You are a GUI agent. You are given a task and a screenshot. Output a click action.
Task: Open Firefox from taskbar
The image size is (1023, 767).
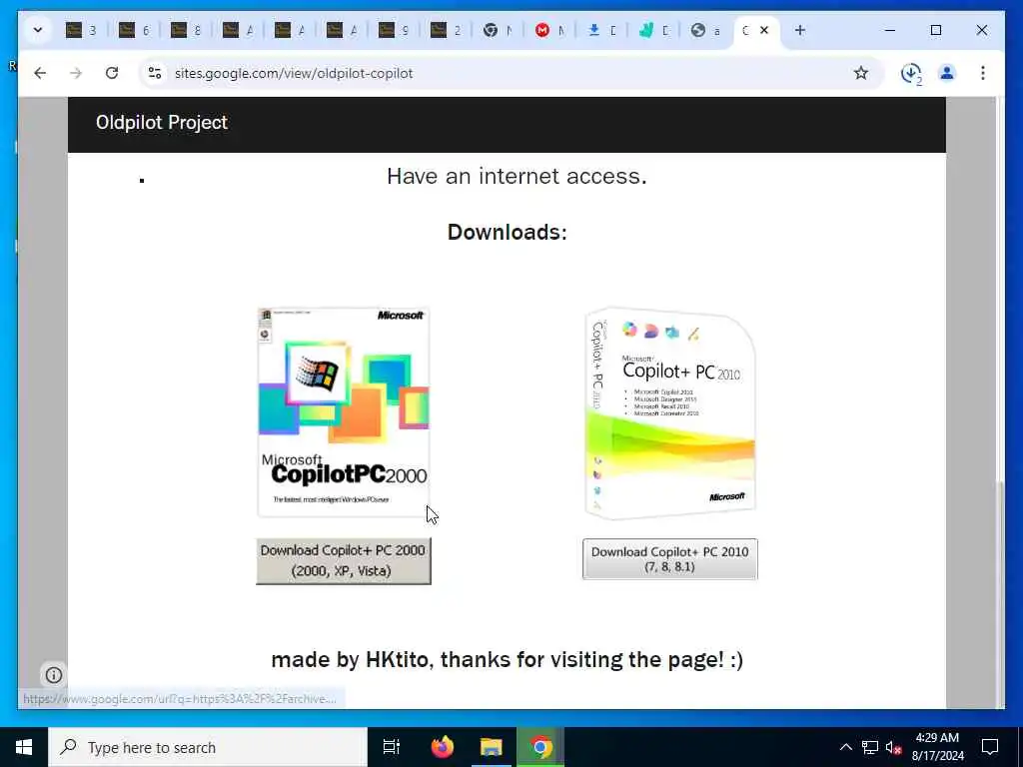(x=443, y=747)
